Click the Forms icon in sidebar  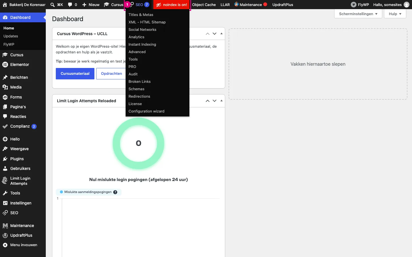click(x=5, y=97)
